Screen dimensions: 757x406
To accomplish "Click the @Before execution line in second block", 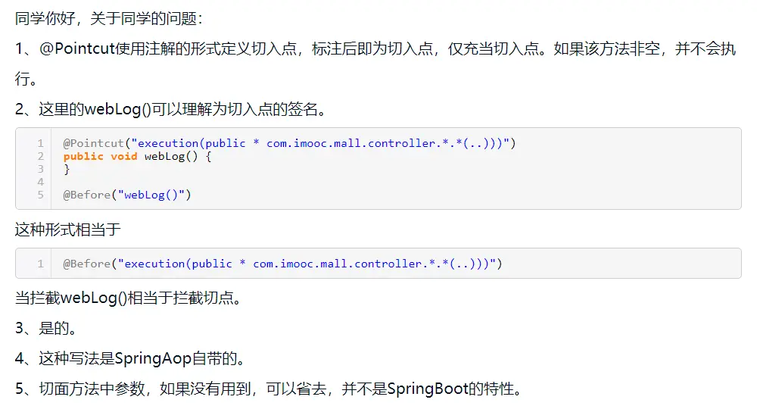I will (x=282, y=264).
